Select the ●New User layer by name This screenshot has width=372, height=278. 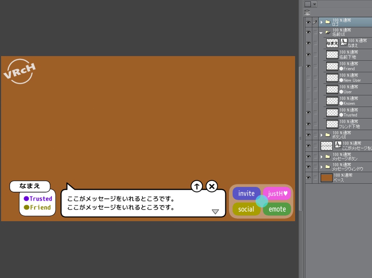tap(350, 80)
